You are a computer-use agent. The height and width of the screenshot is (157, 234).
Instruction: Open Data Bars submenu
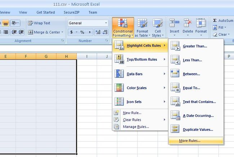click(140, 74)
